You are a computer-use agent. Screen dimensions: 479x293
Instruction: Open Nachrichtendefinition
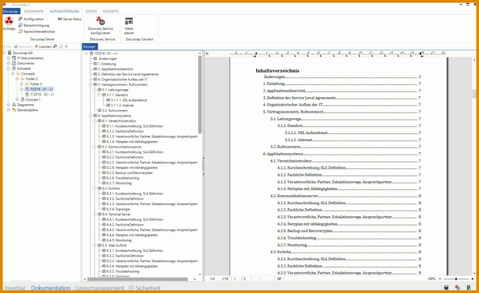click(x=37, y=32)
